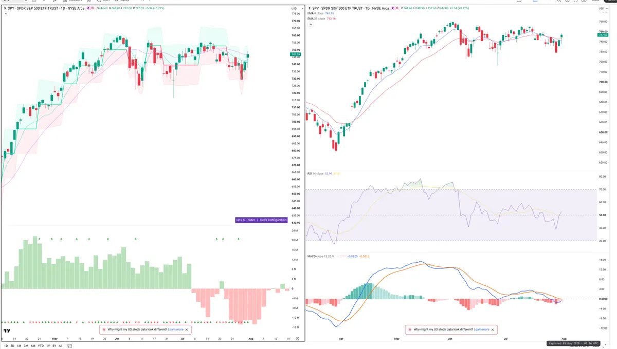Follow the Learn more link on right chart
The image size is (617, 349).
[x=482, y=329]
